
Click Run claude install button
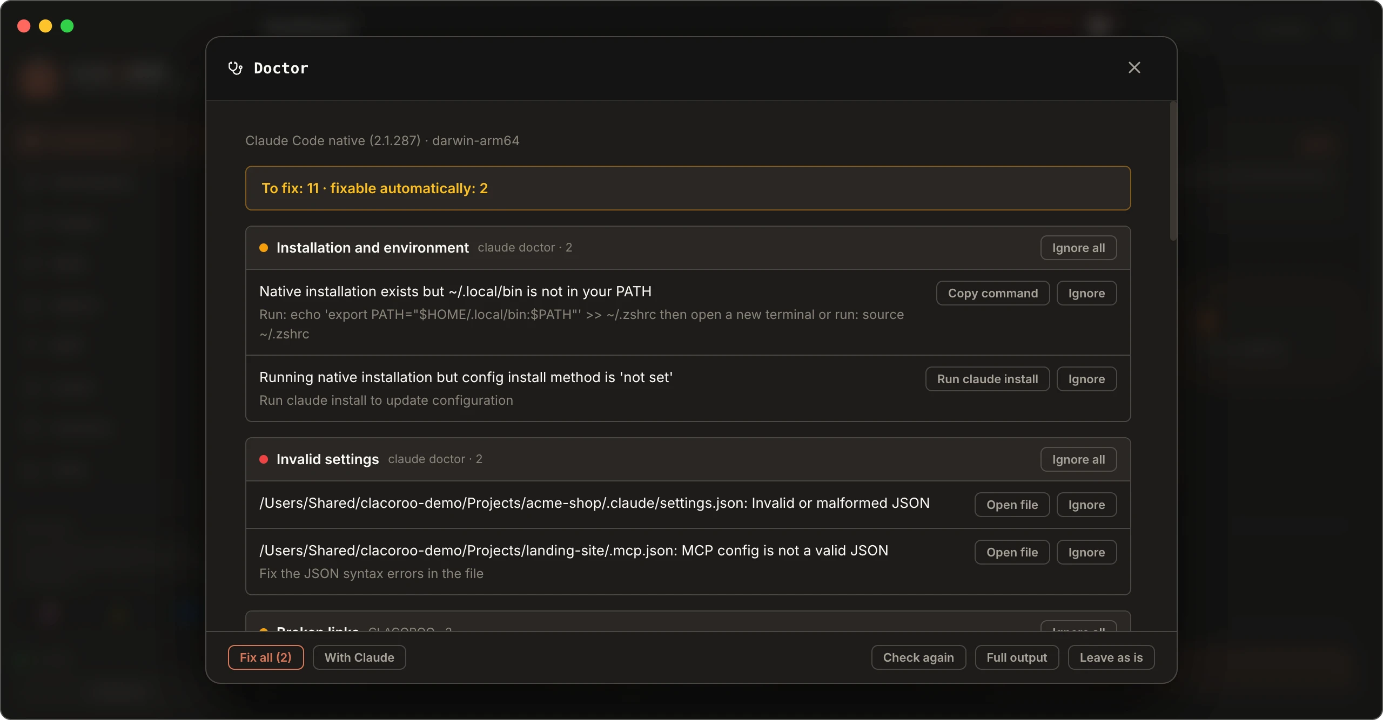click(x=988, y=379)
